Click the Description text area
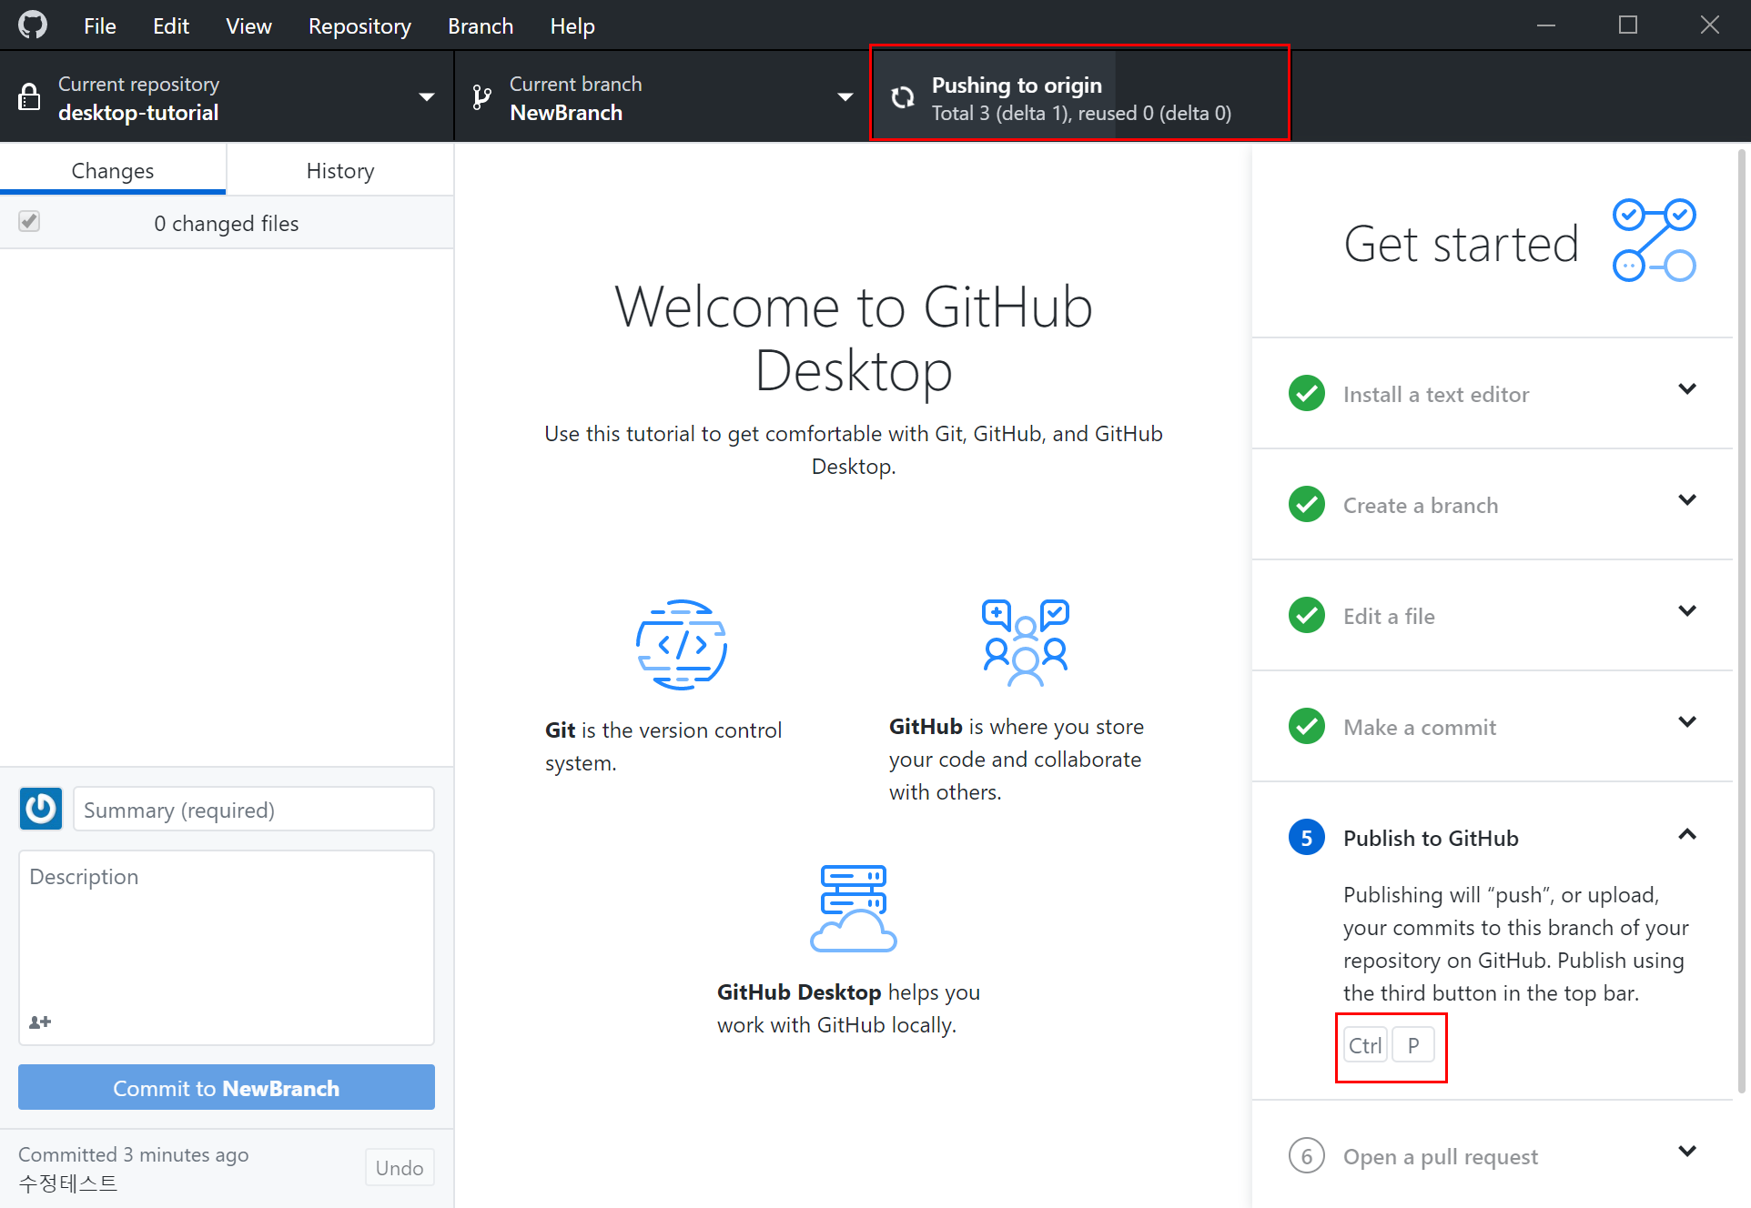The image size is (1751, 1208). [x=227, y=948]
